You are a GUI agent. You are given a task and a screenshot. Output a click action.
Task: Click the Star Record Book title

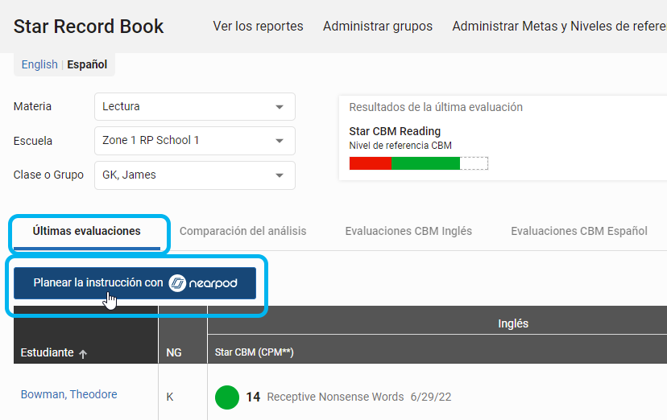click(x=89, y=27)
